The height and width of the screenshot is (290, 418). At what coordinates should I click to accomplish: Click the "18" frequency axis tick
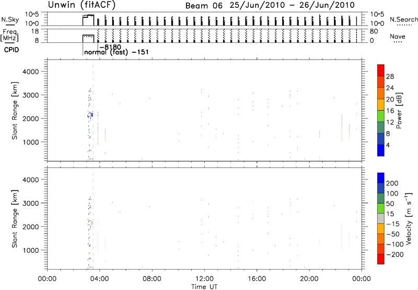(34, 31)
